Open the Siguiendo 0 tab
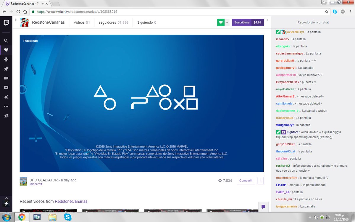355x222 pixels. point(147,22)
